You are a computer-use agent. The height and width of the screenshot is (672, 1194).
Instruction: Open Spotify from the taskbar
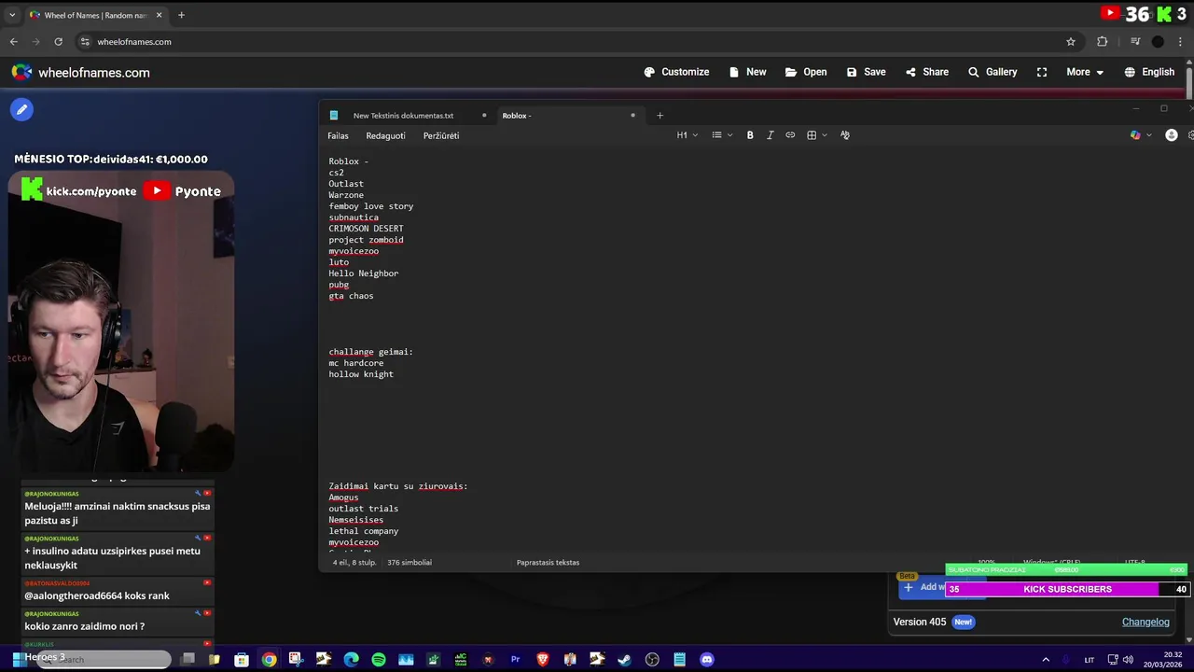pyautogui.click(x=379, y=660)
